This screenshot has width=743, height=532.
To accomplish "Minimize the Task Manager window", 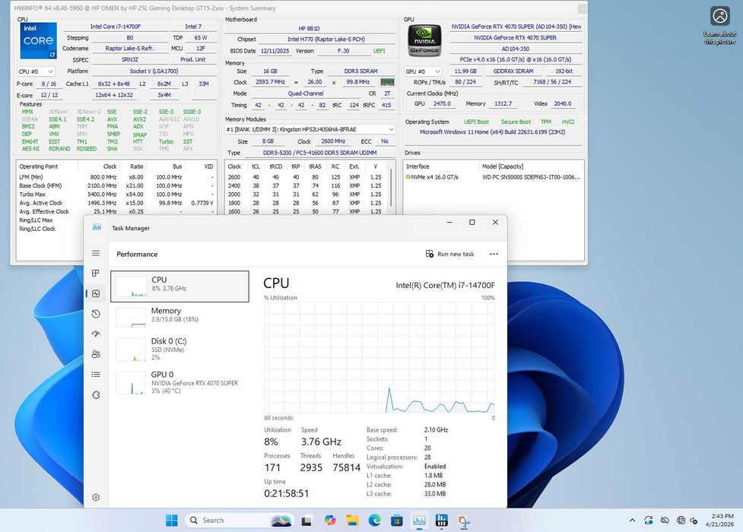I will pos(449,222).
